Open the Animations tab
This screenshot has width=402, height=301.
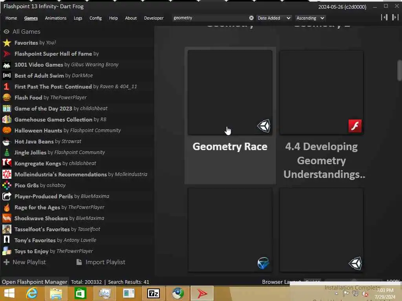point(56,18)
